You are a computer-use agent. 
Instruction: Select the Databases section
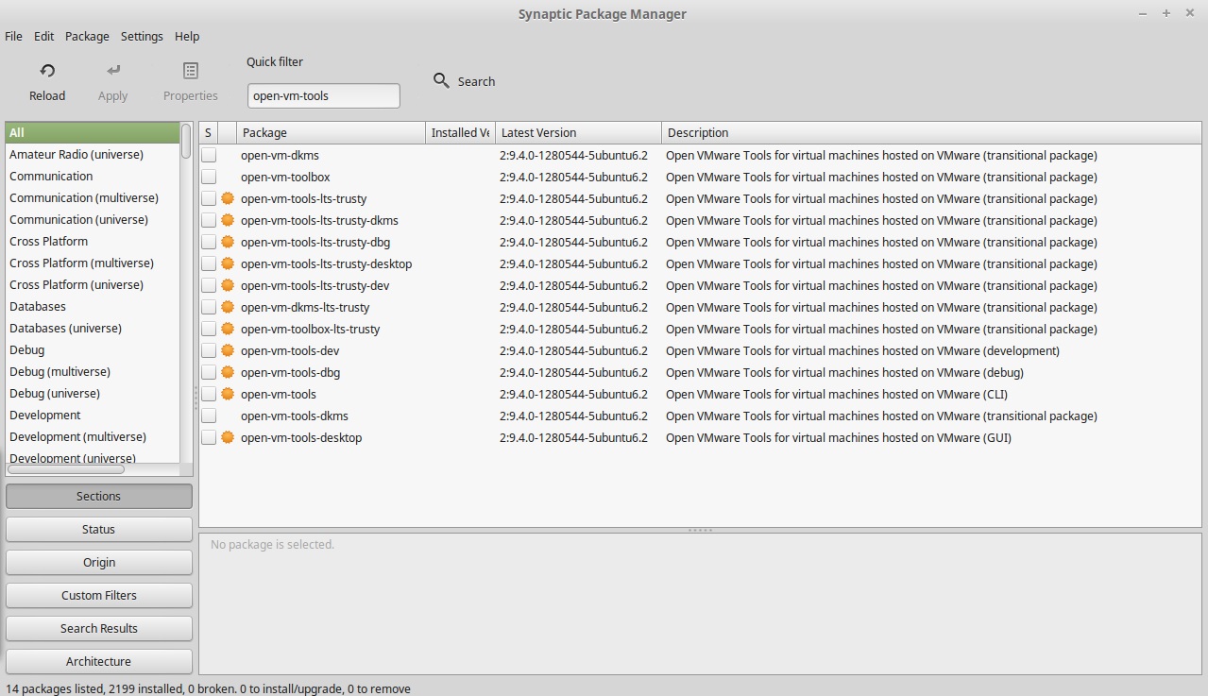pyautogui.click(x=93, y=306)
